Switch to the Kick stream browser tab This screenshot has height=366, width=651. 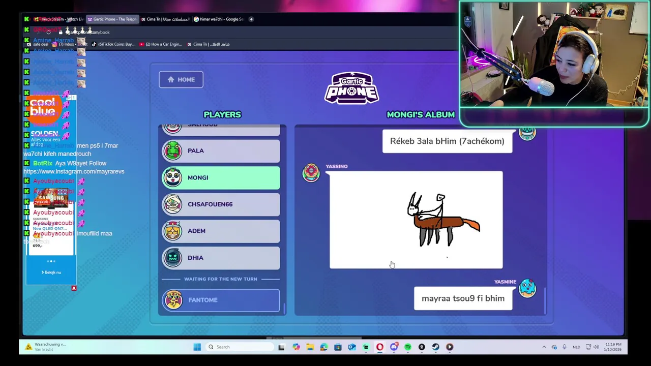tap(58, 19)
